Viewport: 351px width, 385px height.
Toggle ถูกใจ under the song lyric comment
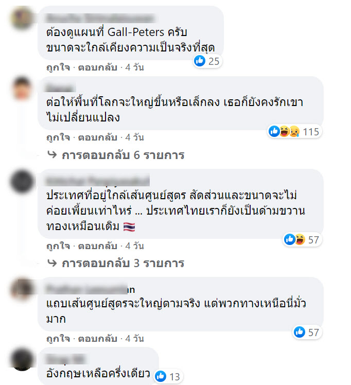click(58, 137)
